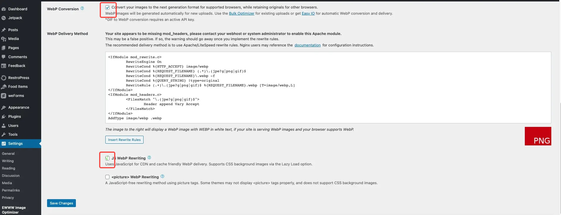This screenshot has width=561, height=215.
Task: Open the RestroPress sidebar icon
Action: pos(4,78)
